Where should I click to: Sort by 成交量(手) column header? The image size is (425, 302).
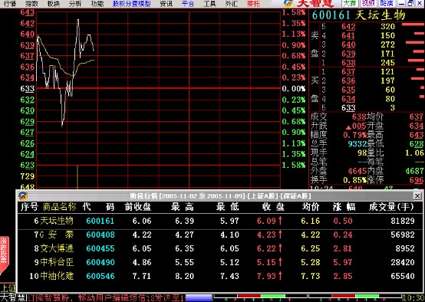point(391,207)
